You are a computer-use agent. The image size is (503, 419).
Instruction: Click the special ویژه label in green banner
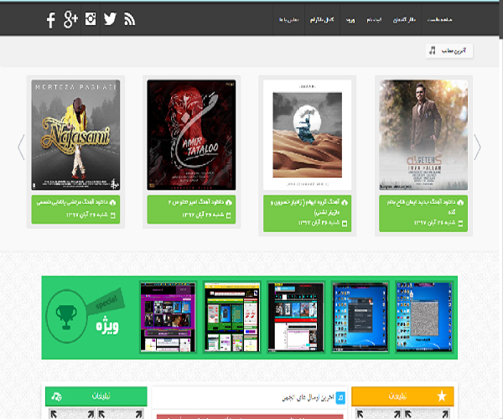tap(107, 326)
